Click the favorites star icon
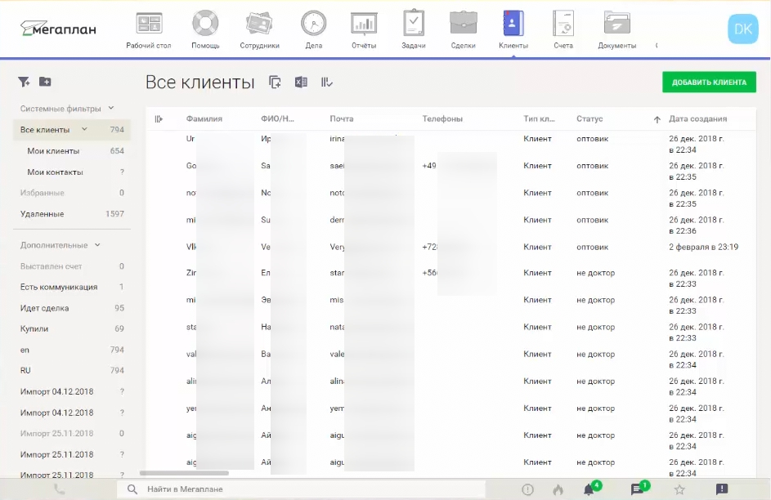 679,489
